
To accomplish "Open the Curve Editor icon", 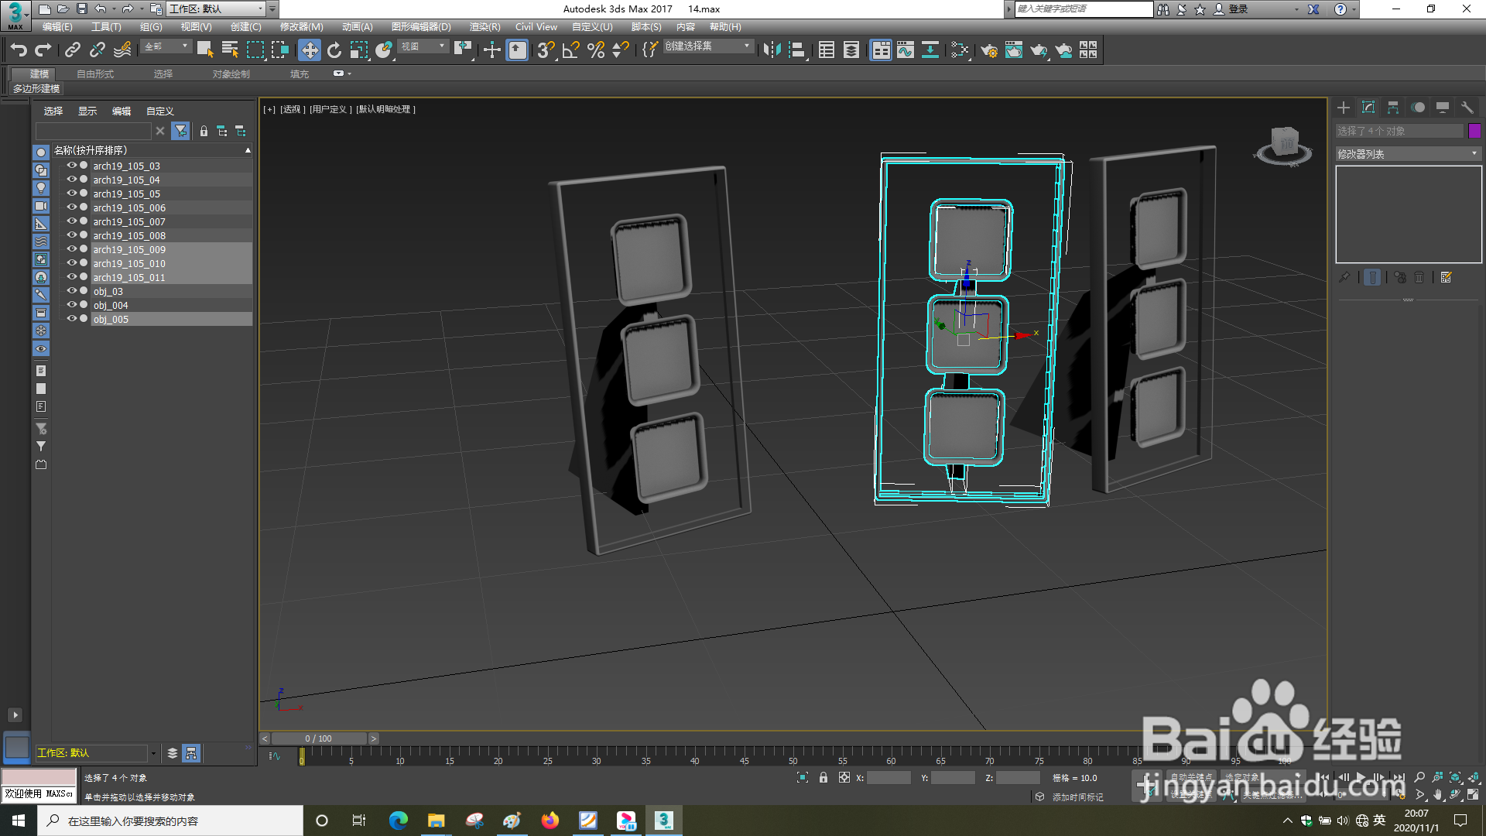I will click(905, 50).
